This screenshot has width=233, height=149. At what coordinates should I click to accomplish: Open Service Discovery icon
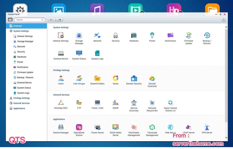pyautogui.click(x=134, y=103)
